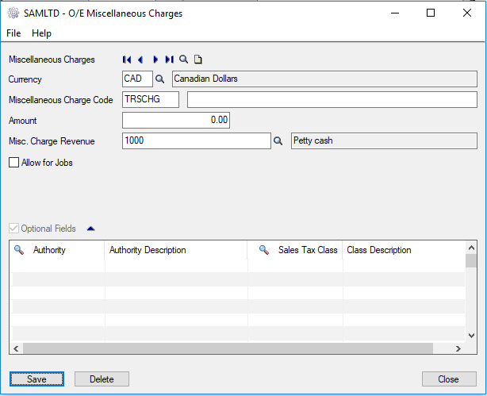Screen dimensions: 487x396
Task: Click the CAD currency field
Action: [137, 79]
